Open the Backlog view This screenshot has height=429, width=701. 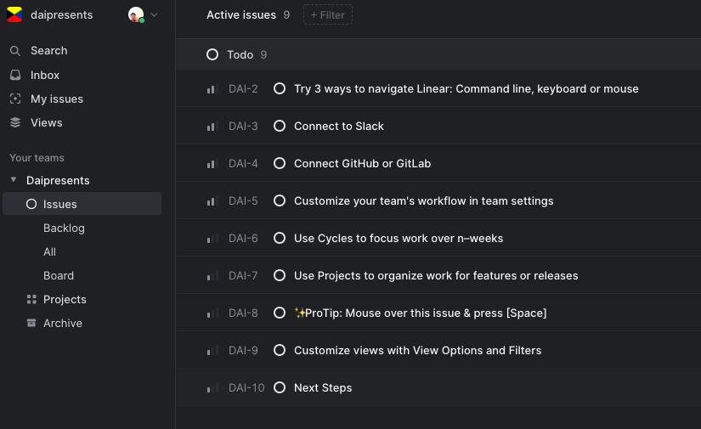pyautogui.click(x=64, y=229)
